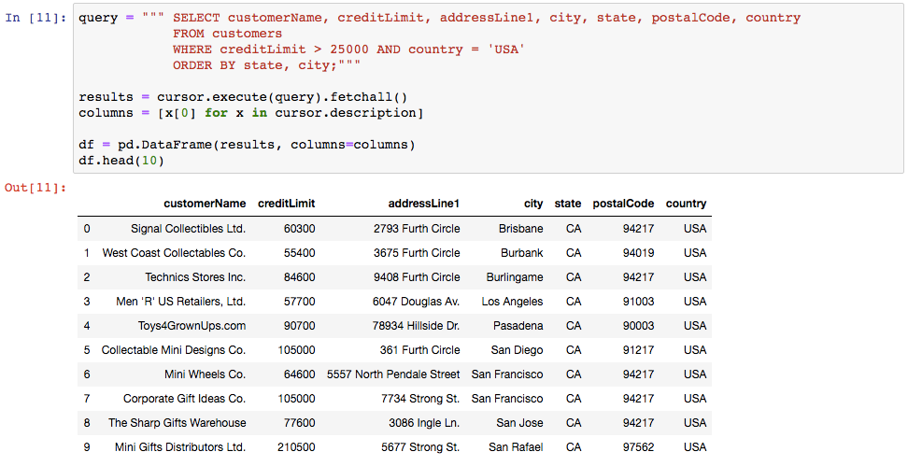Select address 7734 Strong St.
The height and width of the screenshot is (466, 908).
420,399
